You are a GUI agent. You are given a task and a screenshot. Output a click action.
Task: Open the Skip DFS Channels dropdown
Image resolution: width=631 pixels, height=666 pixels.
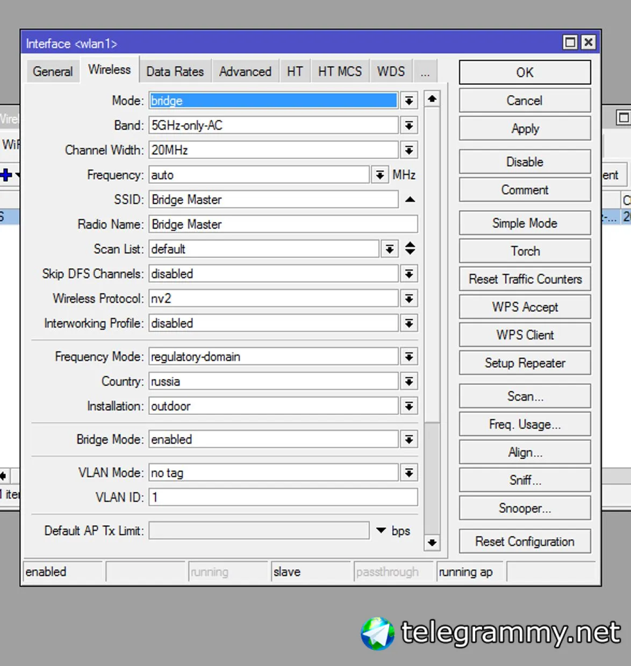click(409, 274)
